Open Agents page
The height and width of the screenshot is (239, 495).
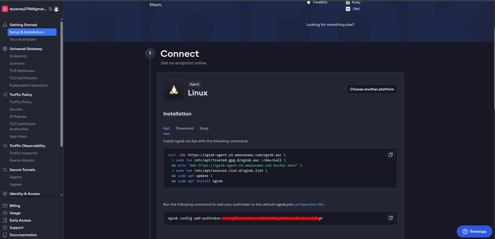click(x=16, y=177)
